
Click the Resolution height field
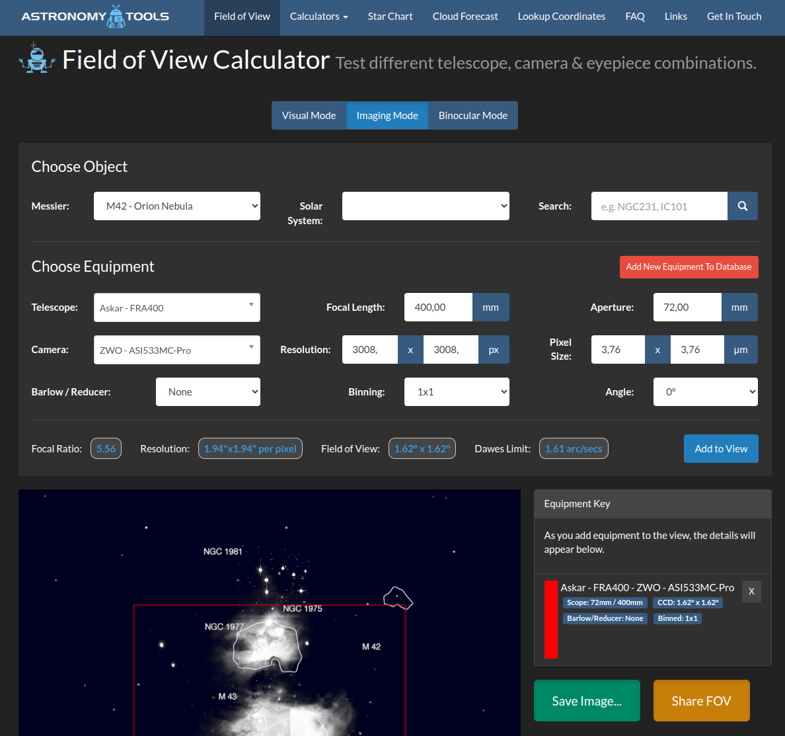451,349
